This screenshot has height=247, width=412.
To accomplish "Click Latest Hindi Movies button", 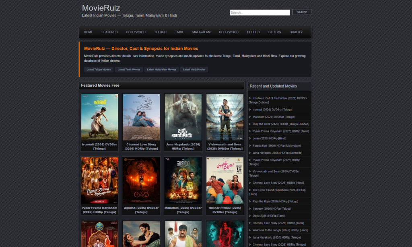I will (194, 69).
